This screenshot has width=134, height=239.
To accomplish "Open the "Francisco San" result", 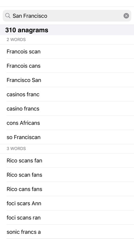I will pos(67,80).
